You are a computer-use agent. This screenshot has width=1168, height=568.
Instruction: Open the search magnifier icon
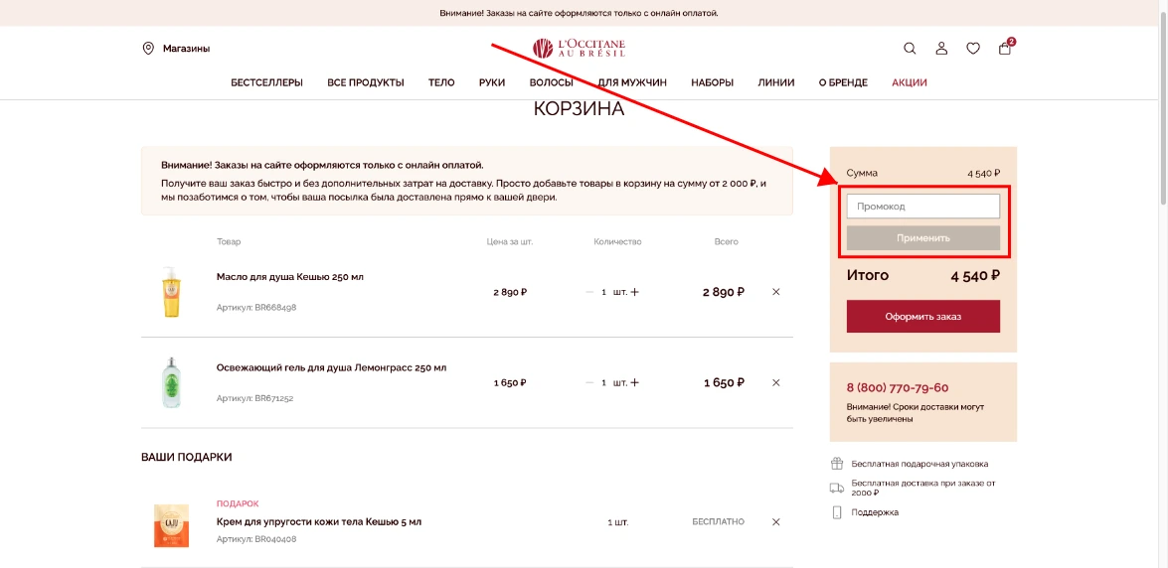[910, 49]
